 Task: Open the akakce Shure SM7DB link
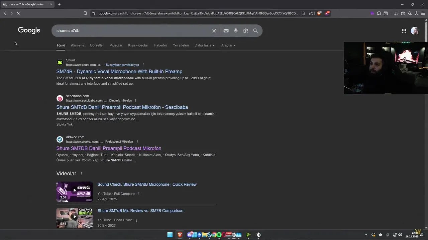point(109,148)
